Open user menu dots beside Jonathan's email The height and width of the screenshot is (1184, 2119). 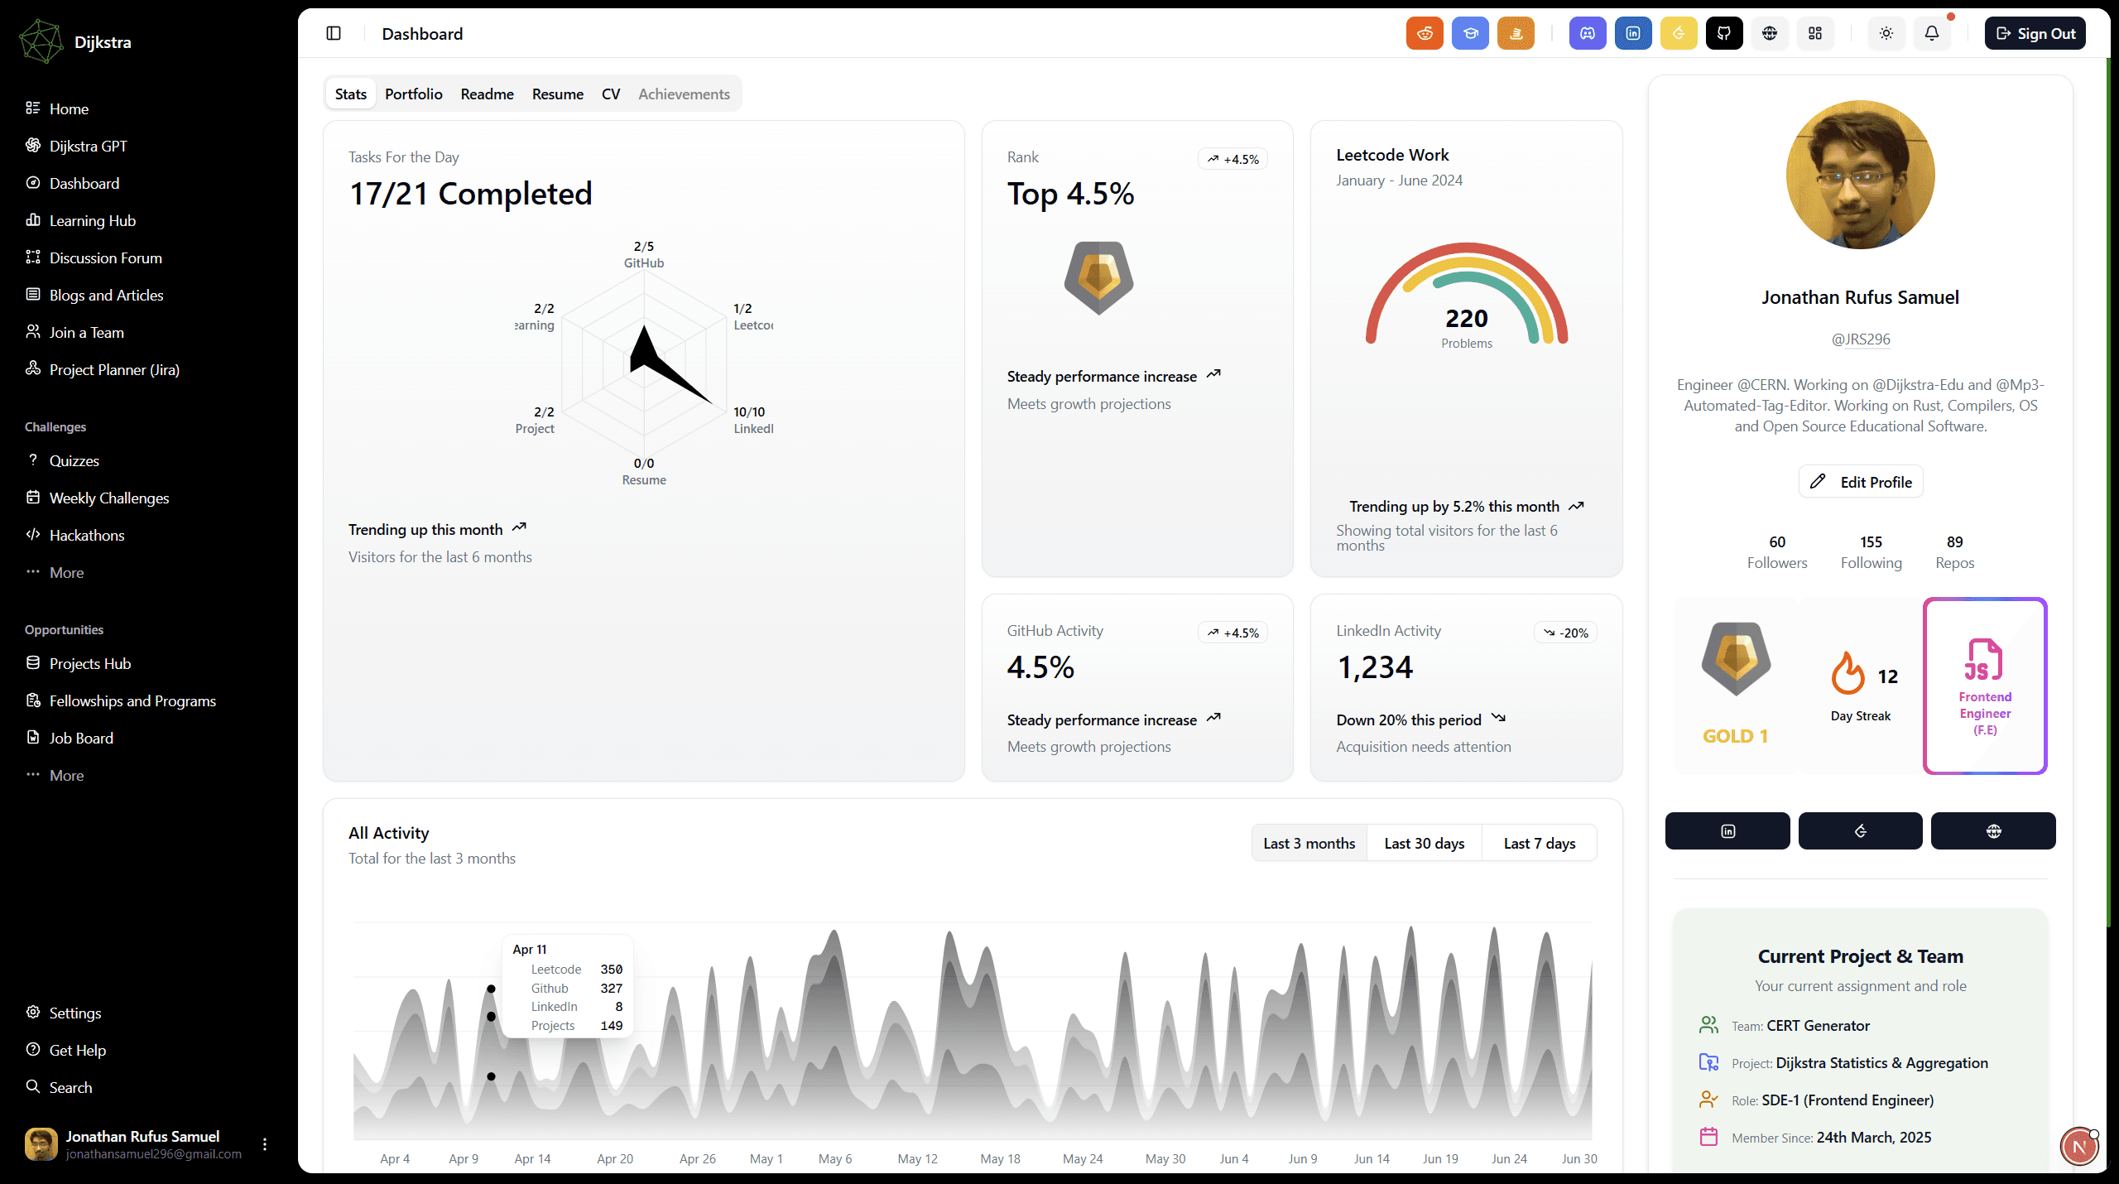click(265, 1144)
